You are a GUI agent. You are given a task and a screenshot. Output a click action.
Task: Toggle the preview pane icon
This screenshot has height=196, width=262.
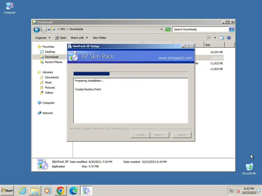pyautogui.click(x=222, y=38)
